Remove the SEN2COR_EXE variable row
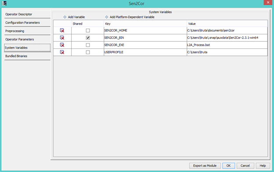This screenshot has height=172, width=274. coord(62,45)
